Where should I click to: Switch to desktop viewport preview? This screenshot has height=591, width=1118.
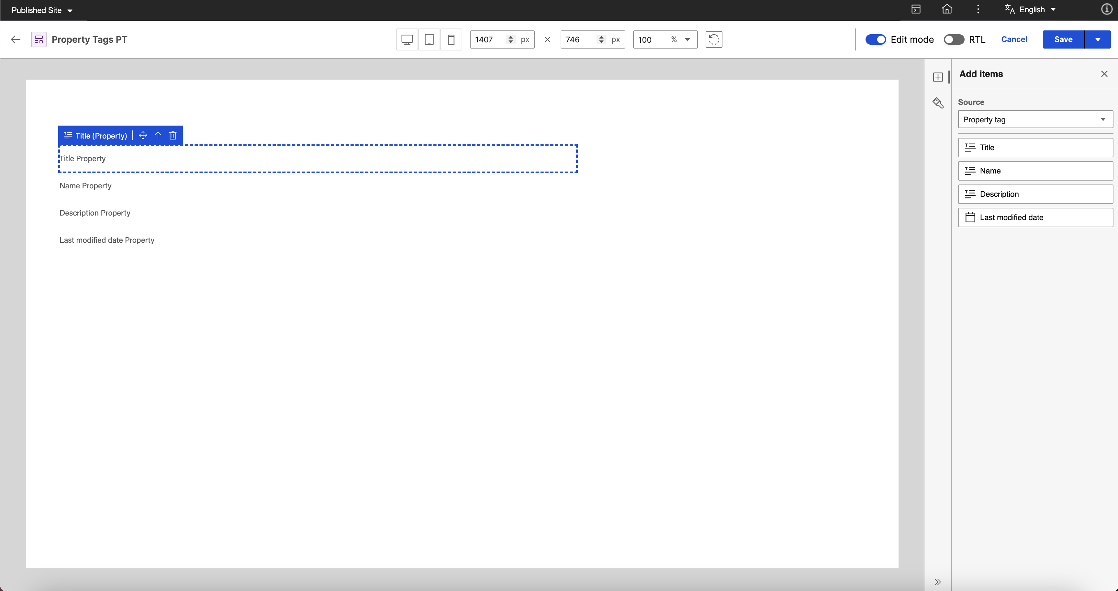coord(407,39)
